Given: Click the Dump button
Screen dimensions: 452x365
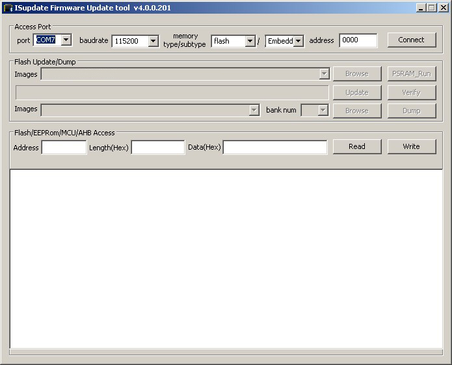Looking at the screenshot, I should point(411,111).
